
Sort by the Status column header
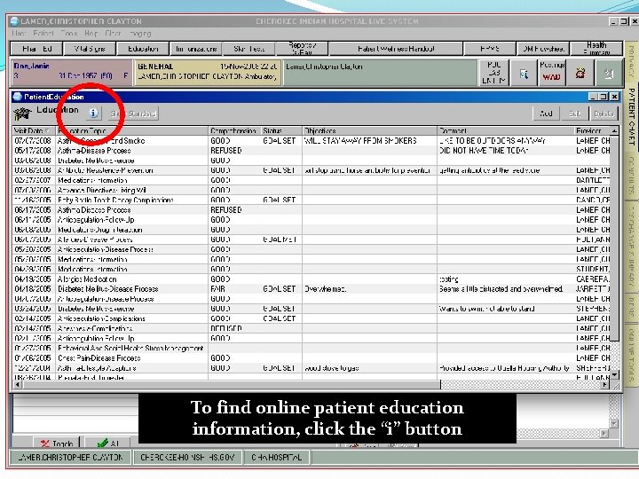pyautogui.click(x=281, y=130)
